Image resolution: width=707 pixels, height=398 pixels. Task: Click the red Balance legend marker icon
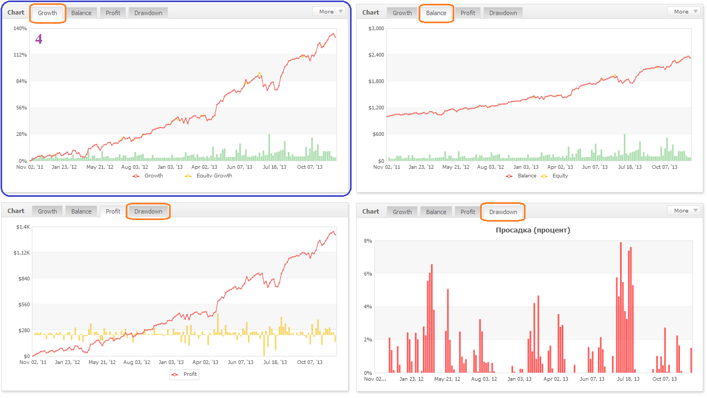coord(509,176)
